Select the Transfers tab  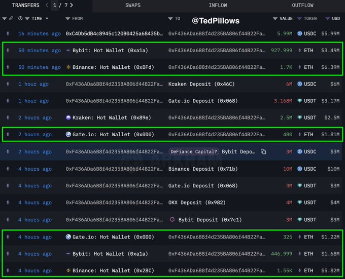click(x=26, y=5)
